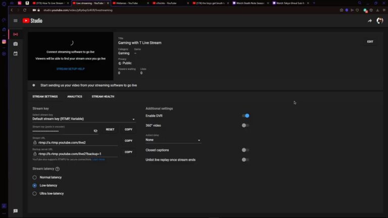Select Low-latency radio button
The width and height of the screenshot is (388, 218).
tap(34, 186)
